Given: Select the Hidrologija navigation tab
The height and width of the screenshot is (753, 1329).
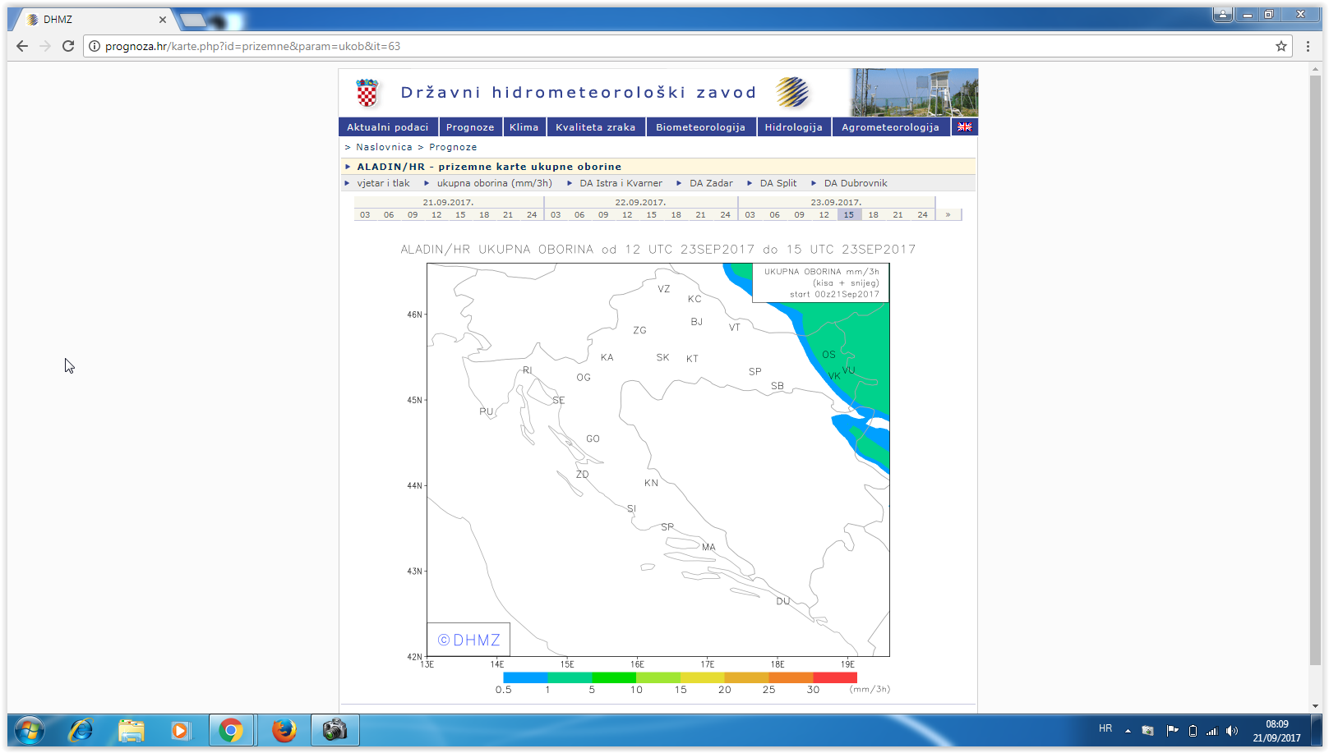Looking at the screenshot, I should (793, 127).
